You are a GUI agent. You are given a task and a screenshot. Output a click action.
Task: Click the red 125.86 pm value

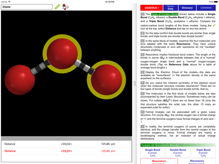coord(108,151)
